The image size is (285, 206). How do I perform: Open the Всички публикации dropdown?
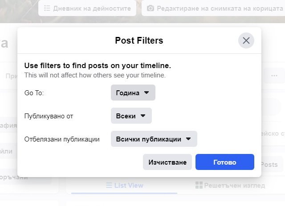154,139
